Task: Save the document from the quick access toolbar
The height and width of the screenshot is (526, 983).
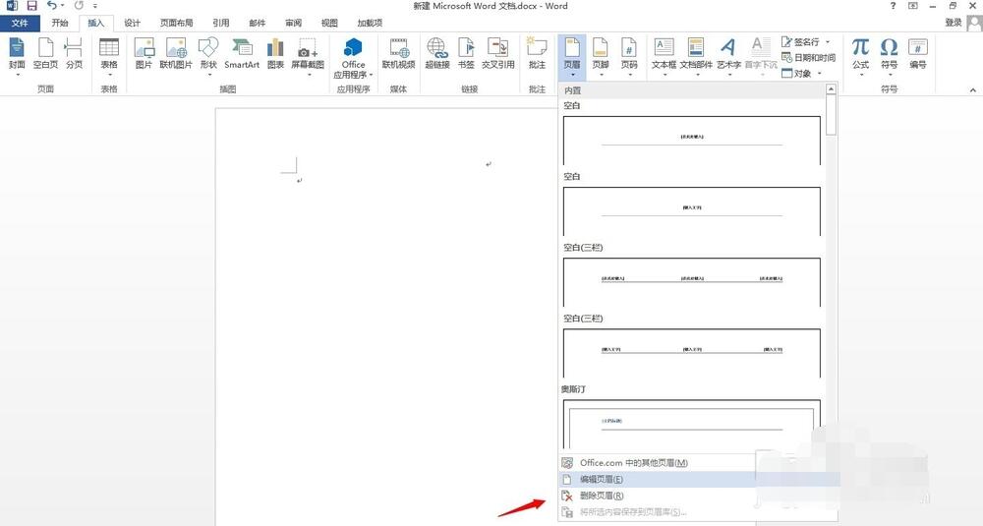Action: [x=32, y=6]
